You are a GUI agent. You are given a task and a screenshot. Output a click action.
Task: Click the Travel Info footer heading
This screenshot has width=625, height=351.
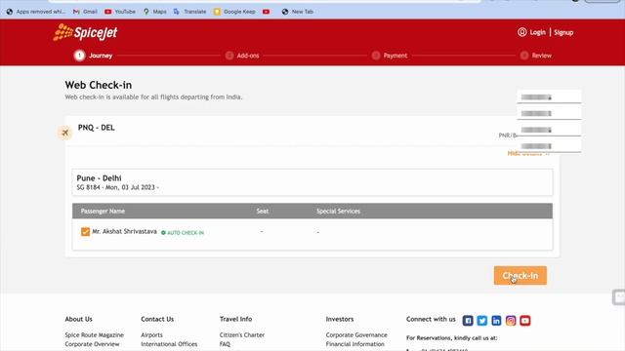[235, 319]
